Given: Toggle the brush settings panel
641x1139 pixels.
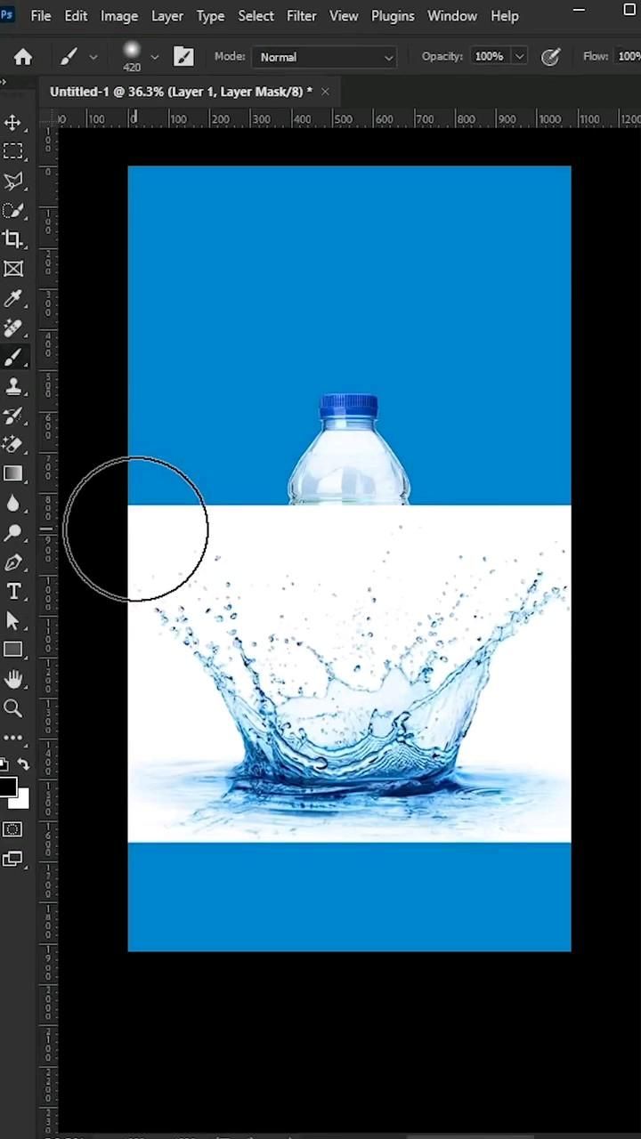Looking at the screenshot, I should [183, 57].
